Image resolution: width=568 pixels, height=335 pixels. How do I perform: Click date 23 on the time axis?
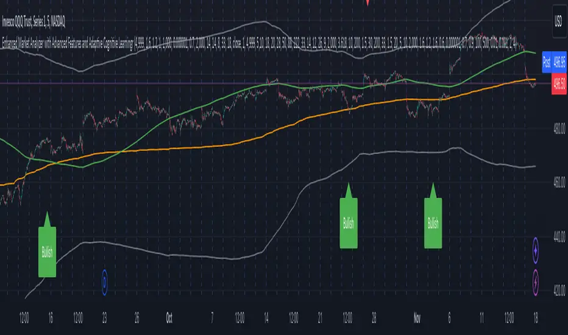coord(104,318)
